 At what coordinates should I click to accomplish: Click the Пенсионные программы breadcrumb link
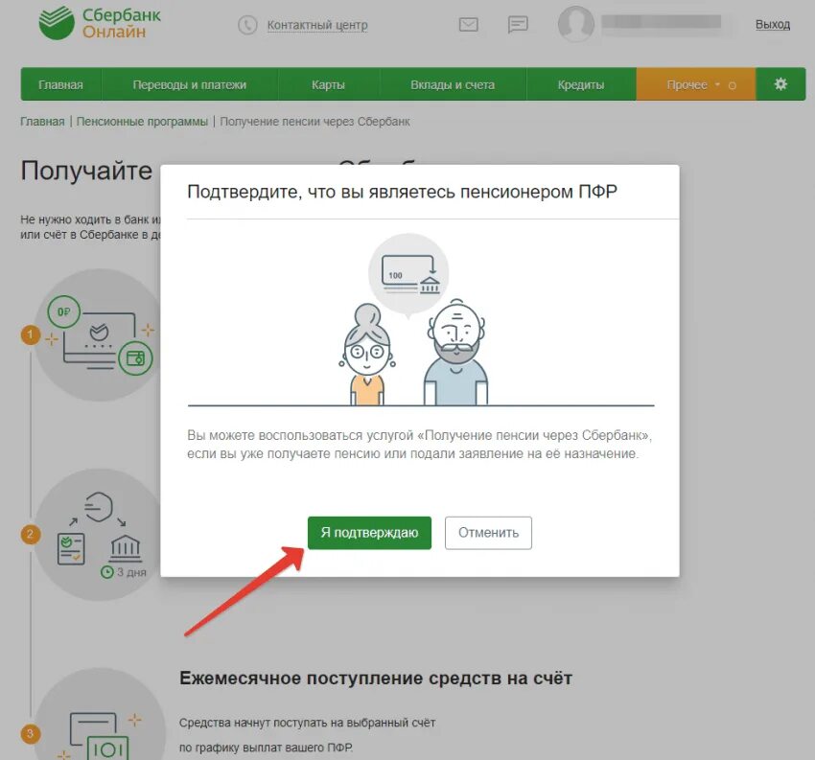[x=142, y=122]
